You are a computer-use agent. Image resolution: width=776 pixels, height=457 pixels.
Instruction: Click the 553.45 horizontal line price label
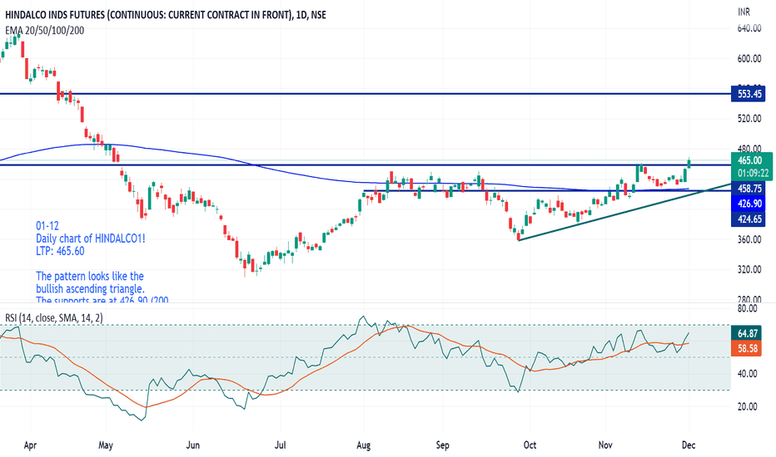[749, 94]
